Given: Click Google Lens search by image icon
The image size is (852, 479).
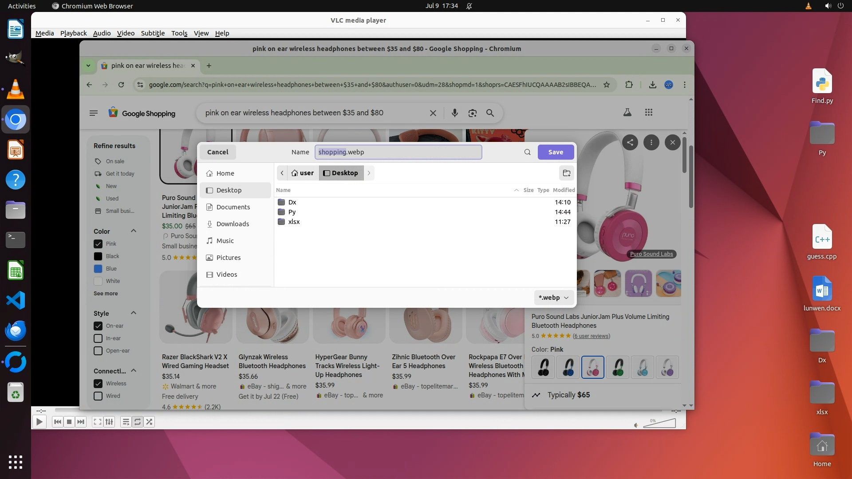Looking at the screenshot, I should (472, 113).
